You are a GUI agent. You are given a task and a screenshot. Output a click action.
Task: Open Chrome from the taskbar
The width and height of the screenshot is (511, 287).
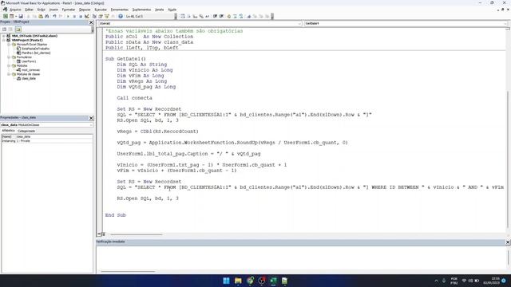(250, 281)
